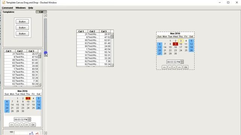The height and width of the screenshot is (135, 241).
Task: Select day 13 in template calendar
Action: (7, 105)
